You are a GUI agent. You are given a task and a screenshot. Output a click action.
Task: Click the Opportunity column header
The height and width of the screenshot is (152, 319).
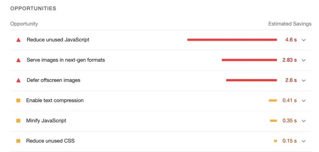pos(24,24)
